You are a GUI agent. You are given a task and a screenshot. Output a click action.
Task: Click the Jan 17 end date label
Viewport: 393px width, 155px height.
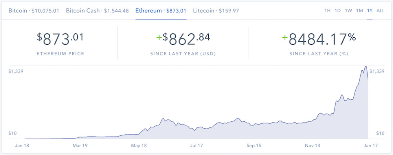coord(369,146)
